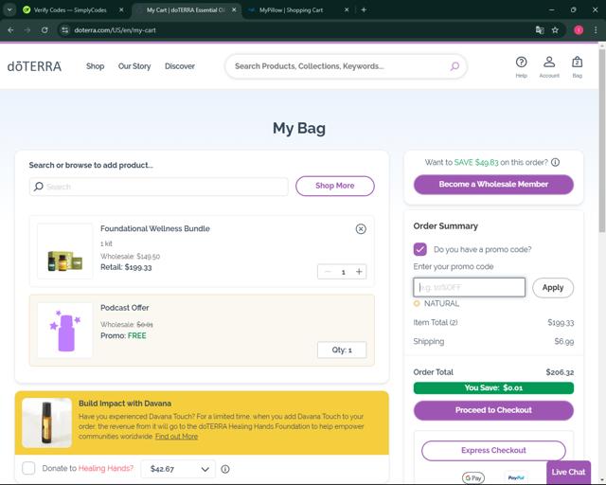Screen dimensions: 606x485
Task: Click the Express Checkout button
Action: pyautogui.click(x=493, y=451)
